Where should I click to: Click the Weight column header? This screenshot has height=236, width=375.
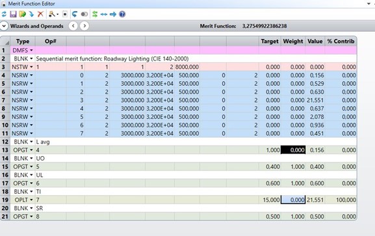(x=293, y=41)
